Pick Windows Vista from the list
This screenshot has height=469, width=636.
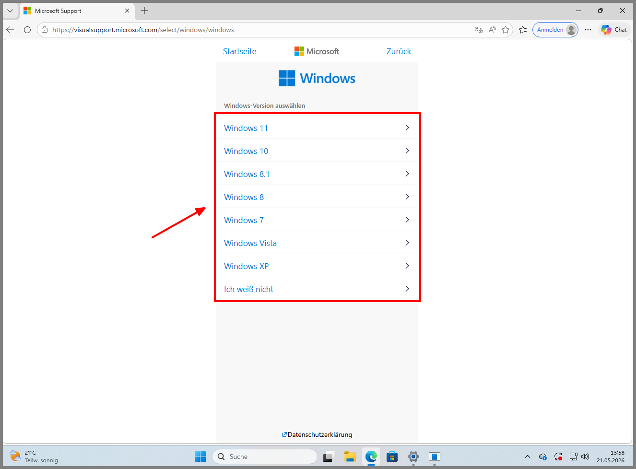[317, 243]
